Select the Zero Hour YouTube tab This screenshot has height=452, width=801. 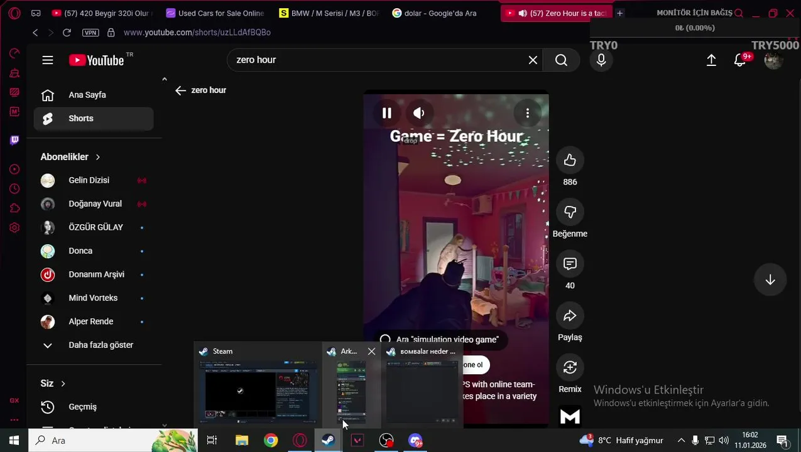(555, 13)
